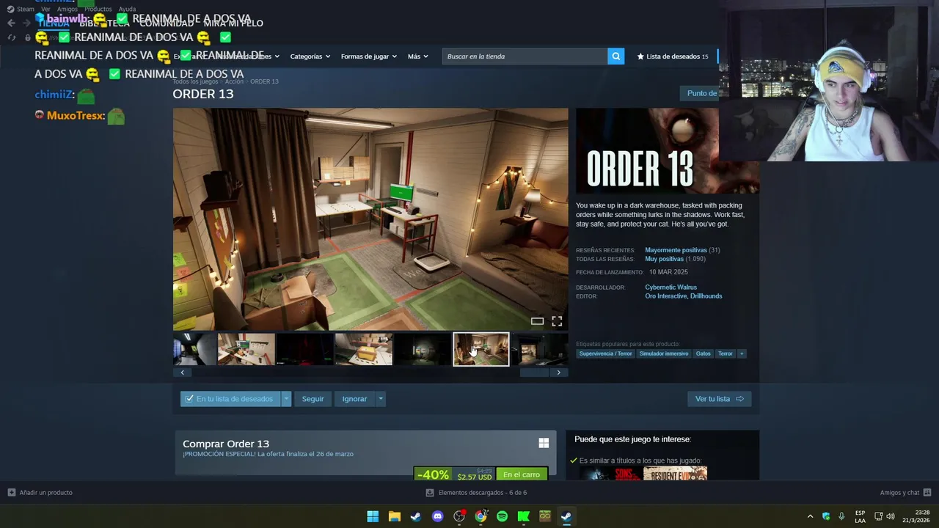Open the Ver menu

[x=45, y=9]
